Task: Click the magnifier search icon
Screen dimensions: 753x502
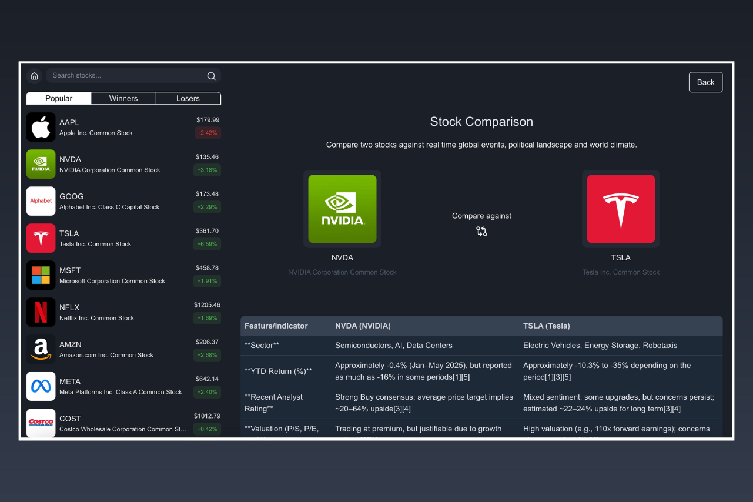Action: tap(211, 76)
